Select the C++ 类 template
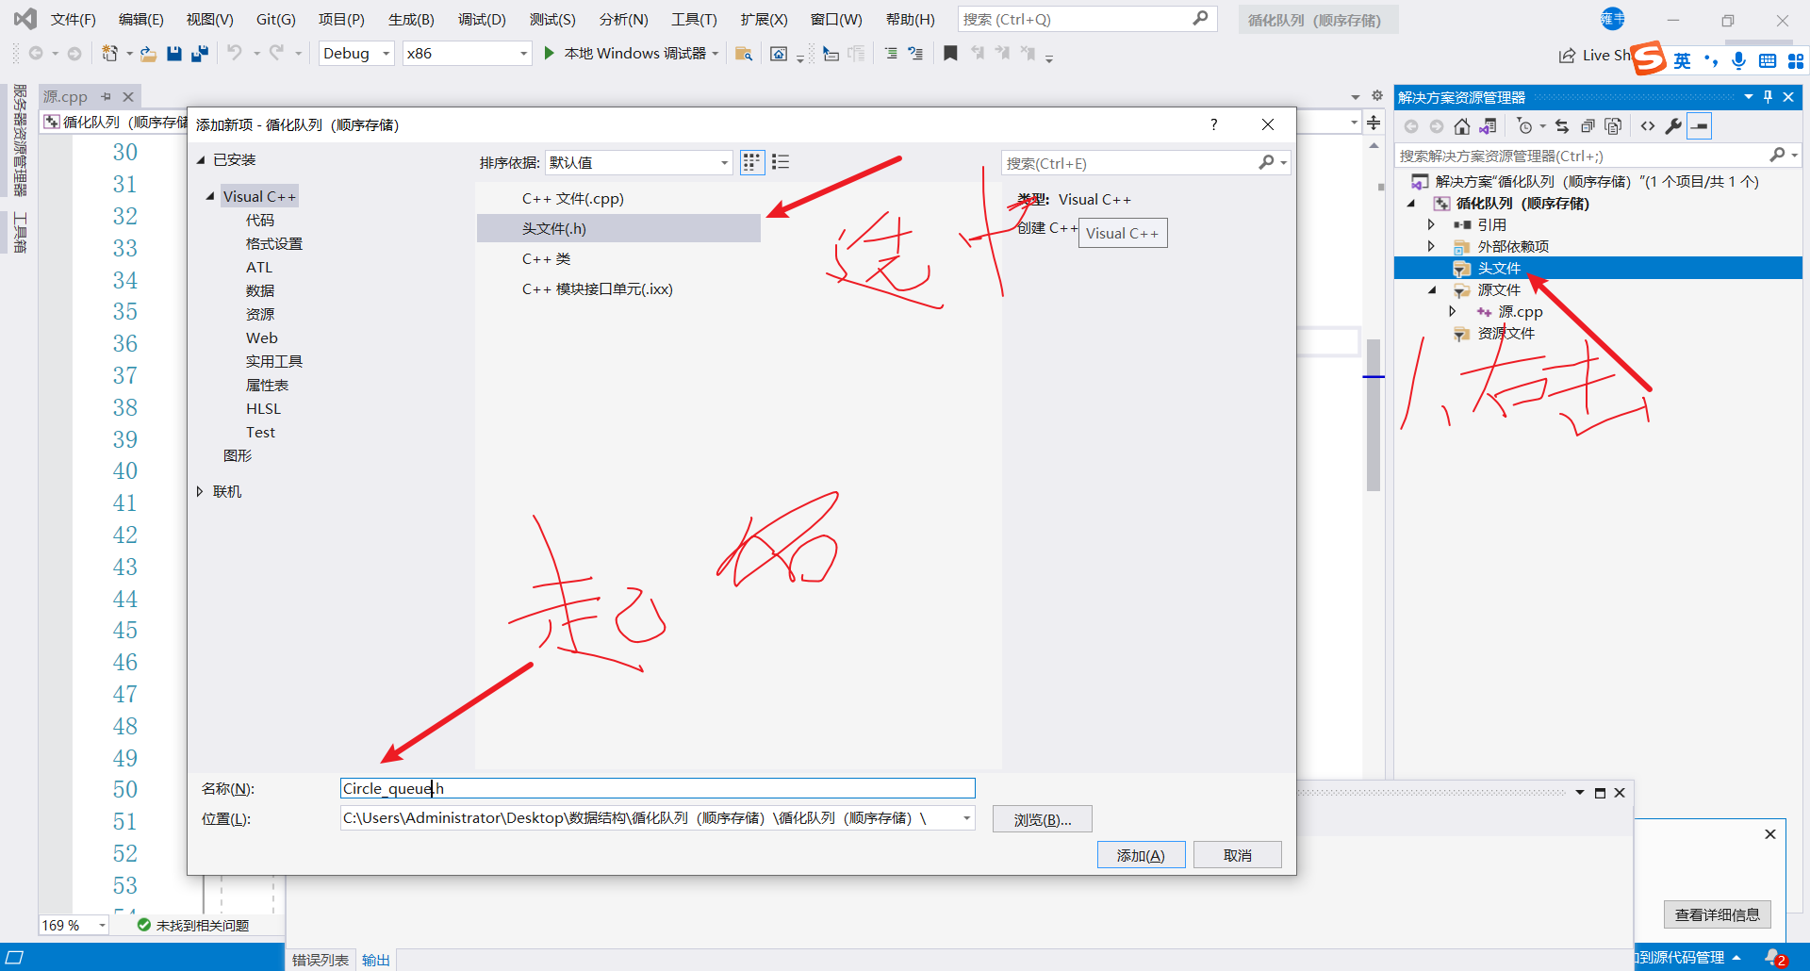 click(618, 259)
